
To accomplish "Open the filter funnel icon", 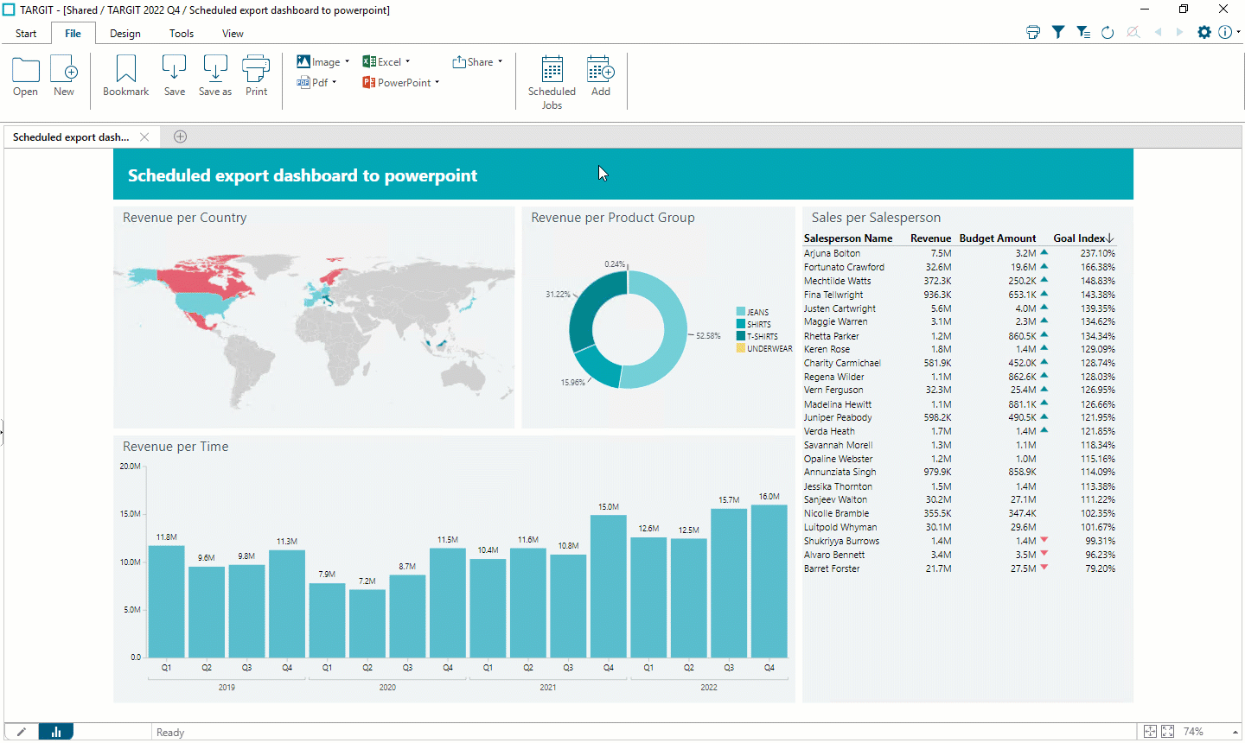I will tap(1058, 32).
